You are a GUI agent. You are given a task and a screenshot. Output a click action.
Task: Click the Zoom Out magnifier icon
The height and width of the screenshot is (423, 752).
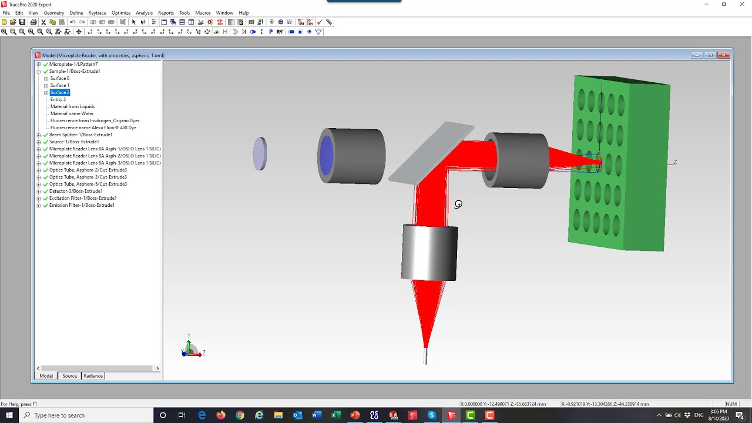[13, 32]
